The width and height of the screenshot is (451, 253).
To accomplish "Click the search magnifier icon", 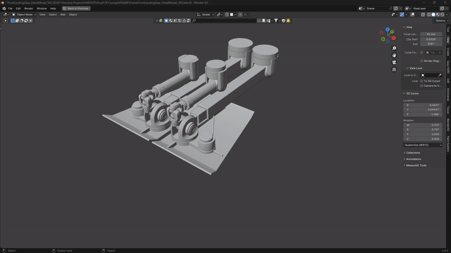I will coord(194,21).
